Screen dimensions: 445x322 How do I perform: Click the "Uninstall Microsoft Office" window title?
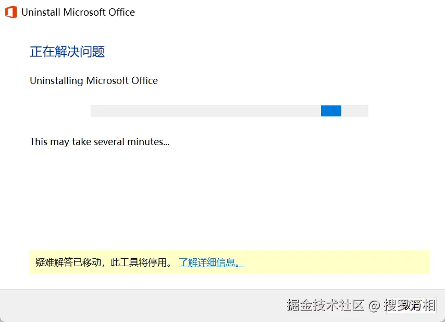coord(78,12)
